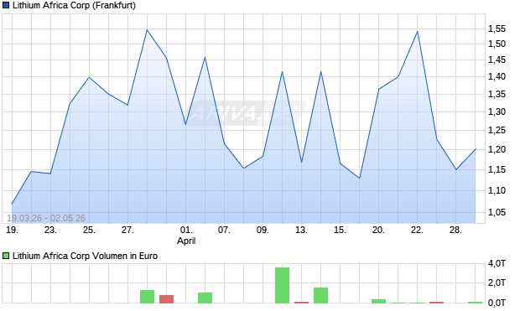The image size is (520, 311).
Task: Click the 1,45 price axis label
Action: 497,60
